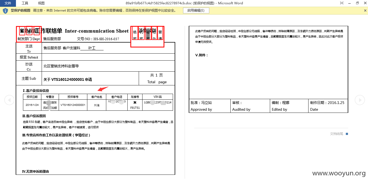368x181 pixels.
Task: Click the 编制：程娜 text
Action: tap(281, 103)
